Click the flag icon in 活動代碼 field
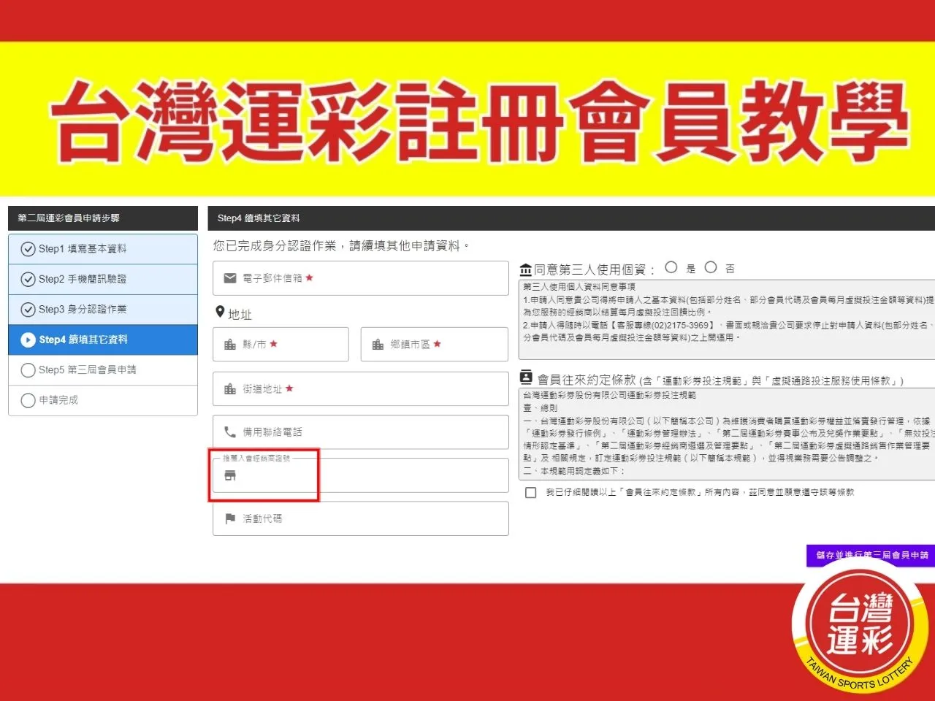This screenshot has width=935, height=701. [x=230, y=518]
